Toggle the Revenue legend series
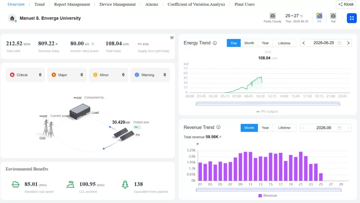This screenshot has height=203, width=360. (268, 196)
